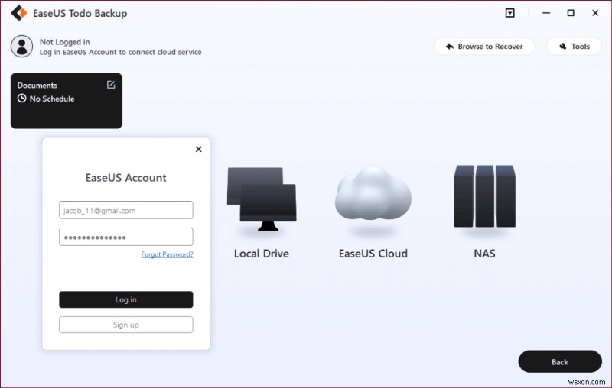This screenshot has width=612, height=388.
Task: Select the Local Drive destination icon
Action: pyautogui.click(x=261, y=199)
